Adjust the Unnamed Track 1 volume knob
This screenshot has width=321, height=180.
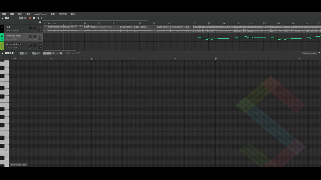click(30, 45)
